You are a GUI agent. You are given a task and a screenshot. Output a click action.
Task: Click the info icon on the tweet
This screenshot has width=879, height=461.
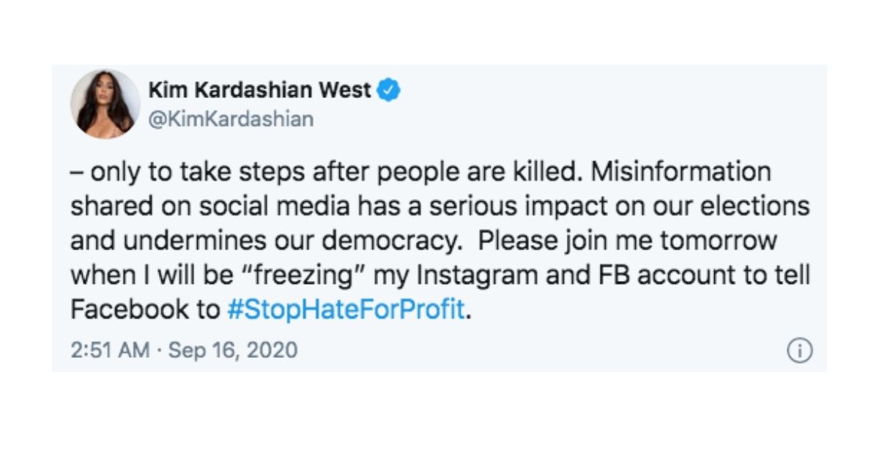[x=799, y=352]
